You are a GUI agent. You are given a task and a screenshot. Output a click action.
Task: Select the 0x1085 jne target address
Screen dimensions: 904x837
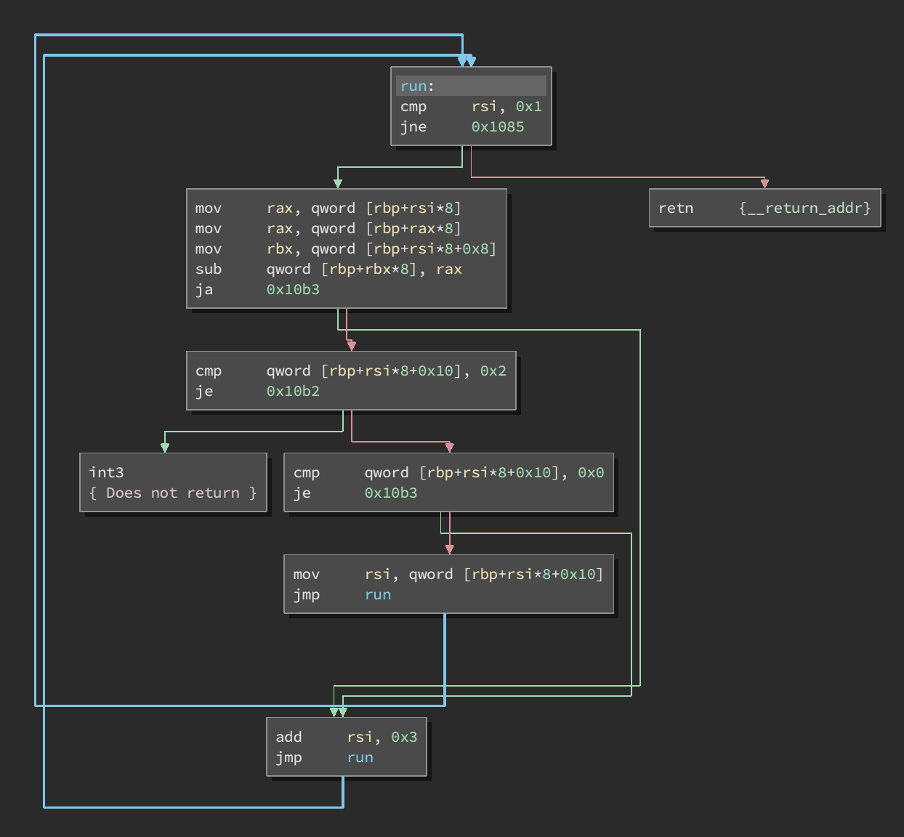pos(498,126)
